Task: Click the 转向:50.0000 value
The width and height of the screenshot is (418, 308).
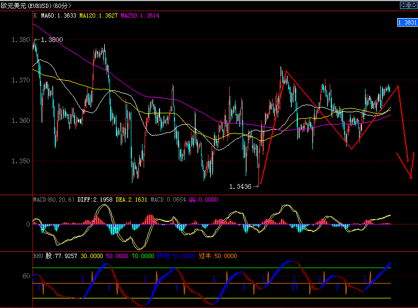Action: 176,256
